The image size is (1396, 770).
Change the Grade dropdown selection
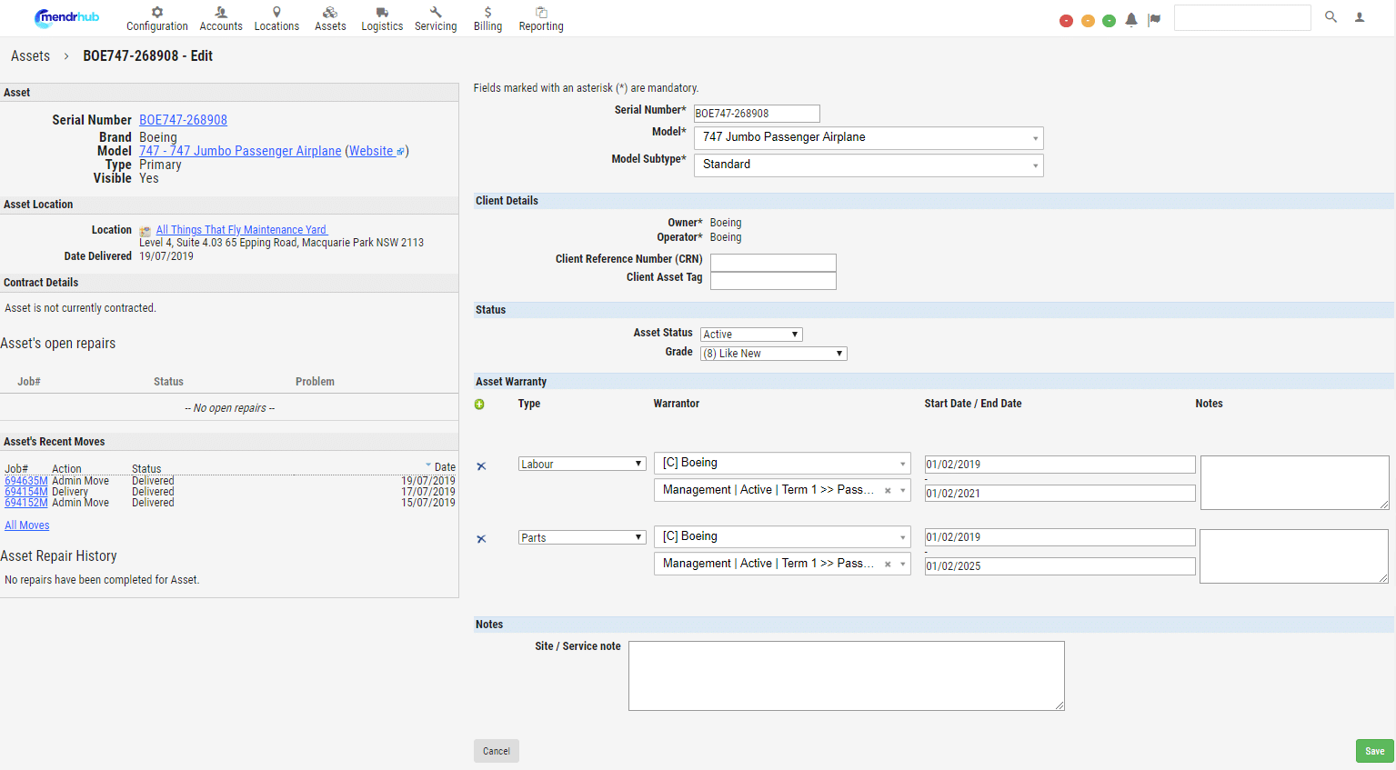click(772, 353)
